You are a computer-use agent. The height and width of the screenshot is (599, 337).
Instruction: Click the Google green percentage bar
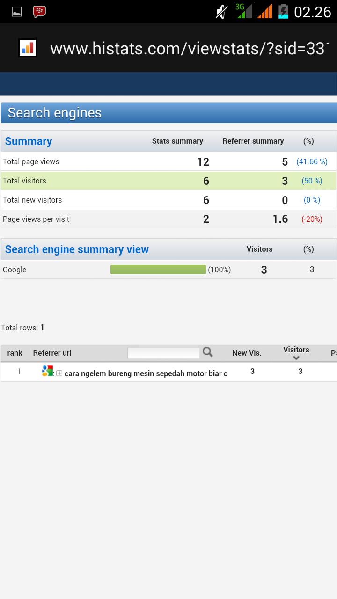pyautogui.click(x=158, y=270)
